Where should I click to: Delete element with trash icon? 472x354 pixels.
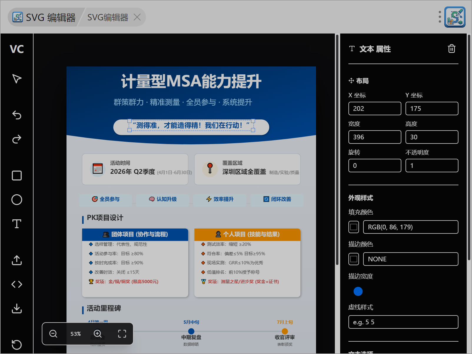tap(451, 49)
